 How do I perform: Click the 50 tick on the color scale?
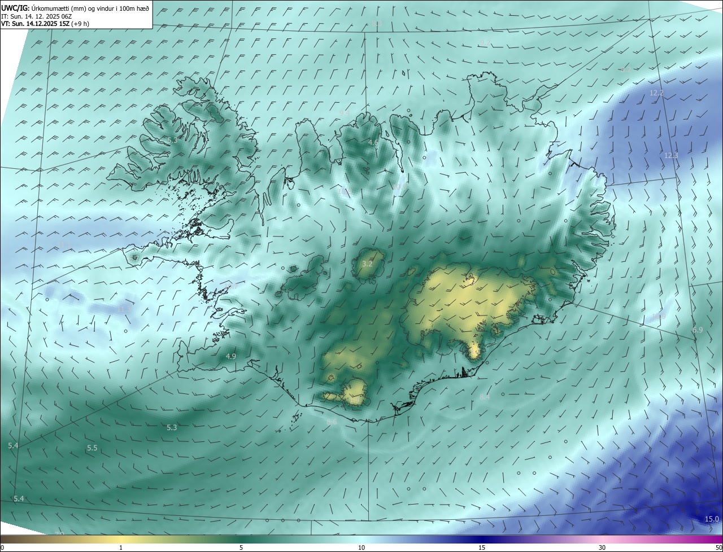click(718, 547)
